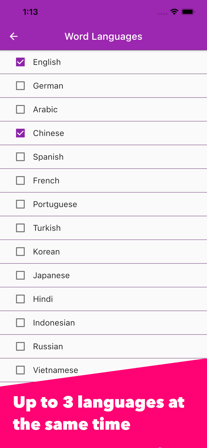This screenshot has width=207, height=448.
Task: Tap the battery indicator icon
Action: 188,12
